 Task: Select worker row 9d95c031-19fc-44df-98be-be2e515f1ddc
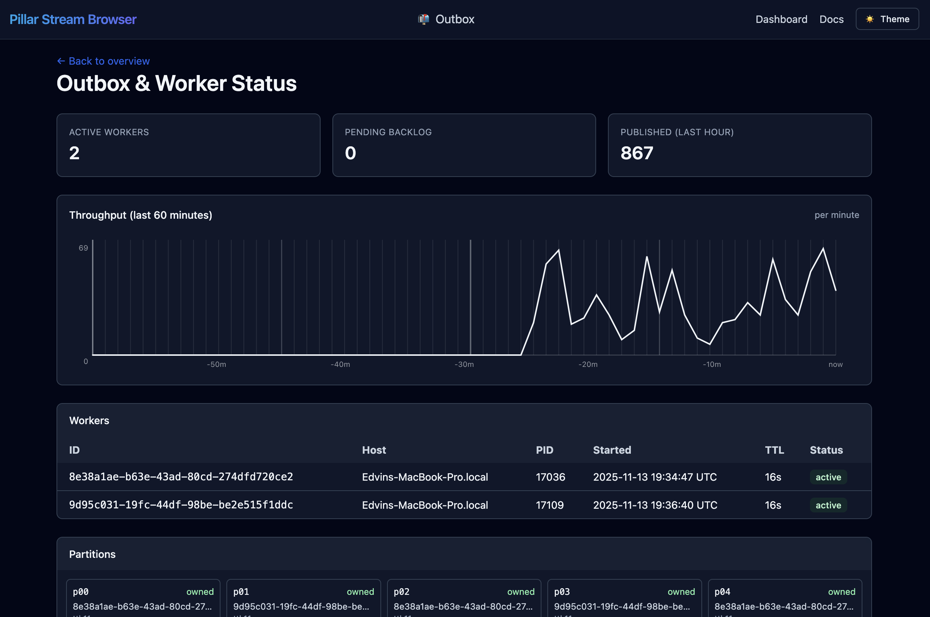pos(181,505)
